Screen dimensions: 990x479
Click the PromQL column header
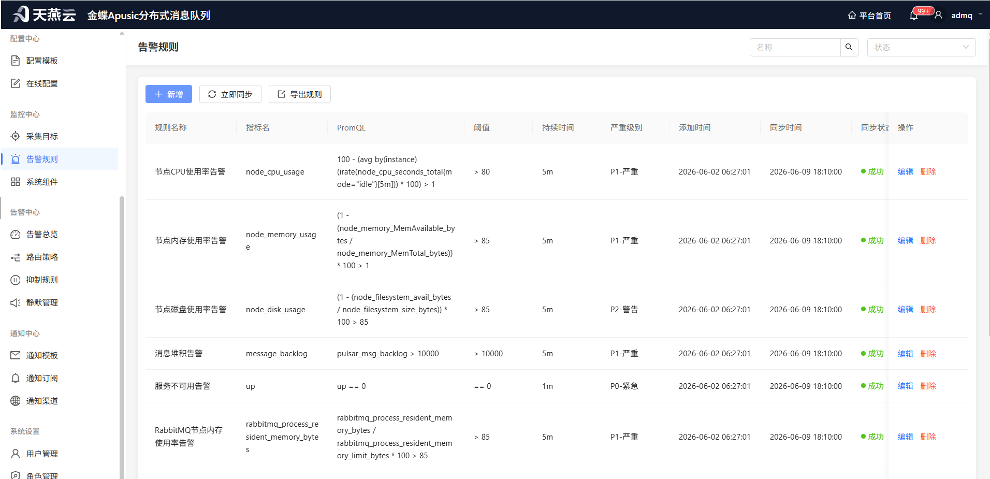coord(351,127)
